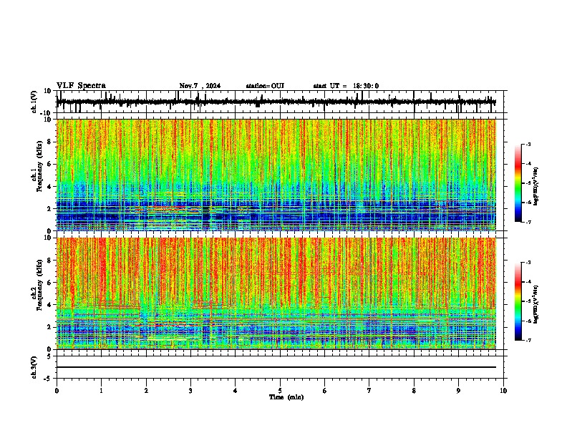This screenshot has height=438, width=567.
Task: Click the "VLF Spectra" title text
Action: (81, 86)
